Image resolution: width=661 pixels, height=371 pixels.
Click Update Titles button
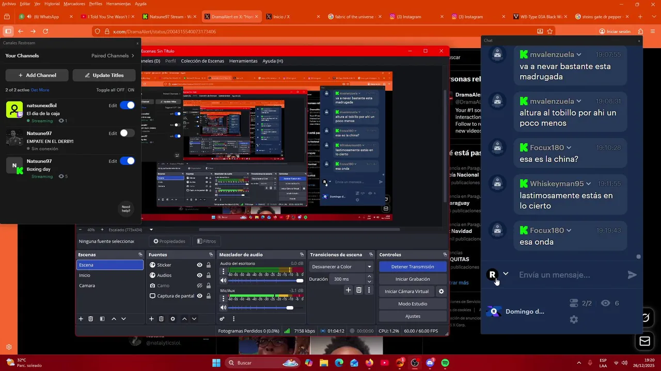click(x=104, y=75)
